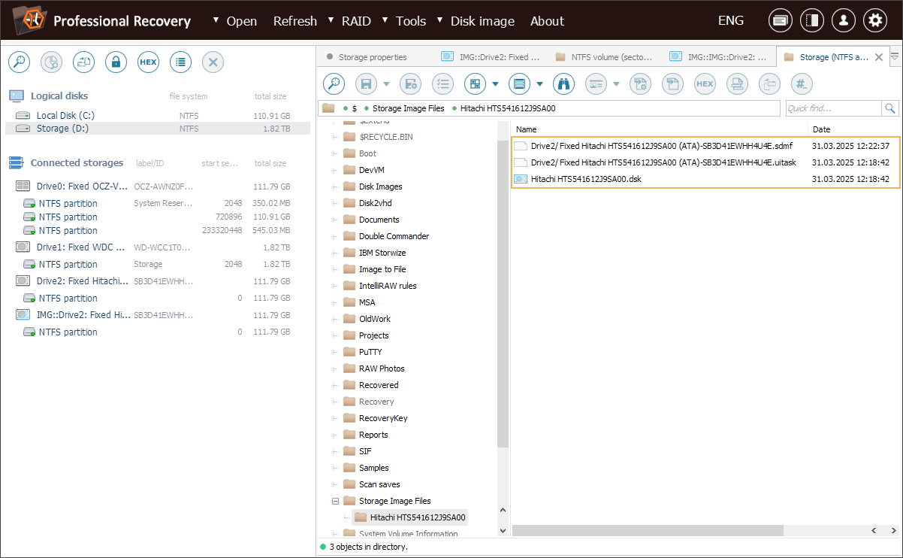Click the partition search icon in the left panel
The height and width of the screenshot is (558, 903).
coord(51,62)
